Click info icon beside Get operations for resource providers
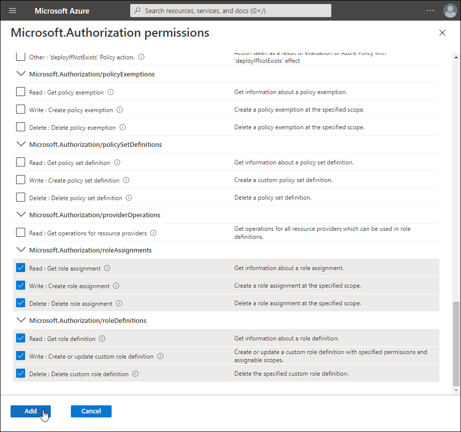 pyautogui.click(x=153, y=233)
